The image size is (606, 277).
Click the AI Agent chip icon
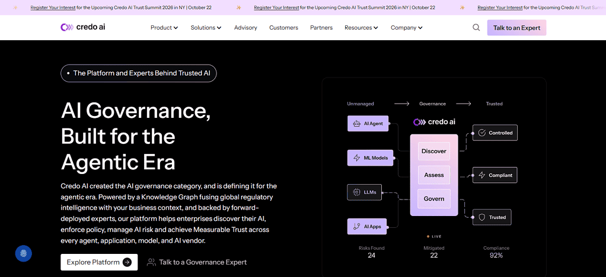tap(356, 124)
